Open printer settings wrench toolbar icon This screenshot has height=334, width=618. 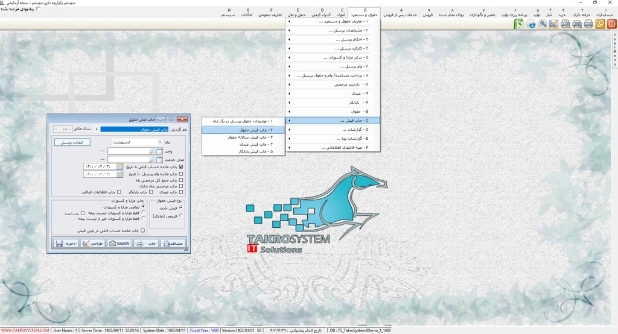tap(543, 24)
